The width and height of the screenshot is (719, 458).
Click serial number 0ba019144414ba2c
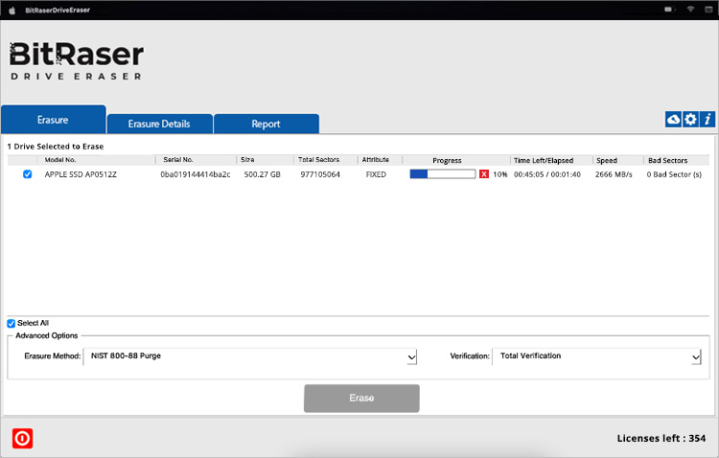(196, 174)
